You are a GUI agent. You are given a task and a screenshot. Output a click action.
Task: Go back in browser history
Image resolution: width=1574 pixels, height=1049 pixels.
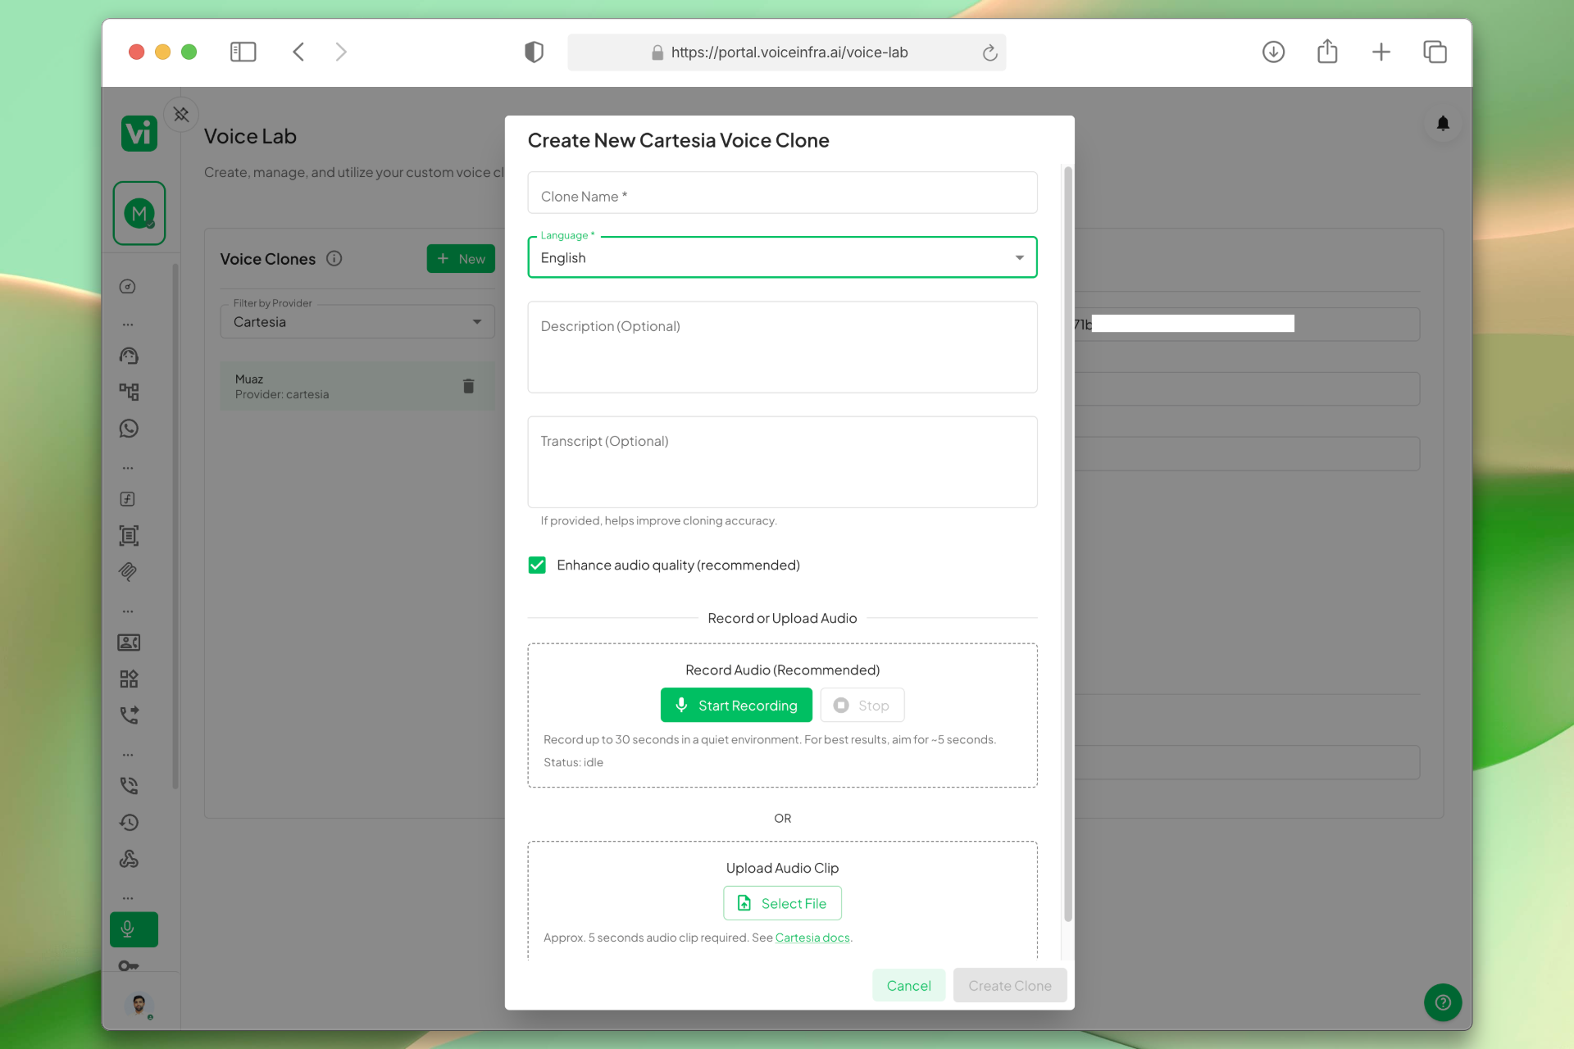point(298,52)
